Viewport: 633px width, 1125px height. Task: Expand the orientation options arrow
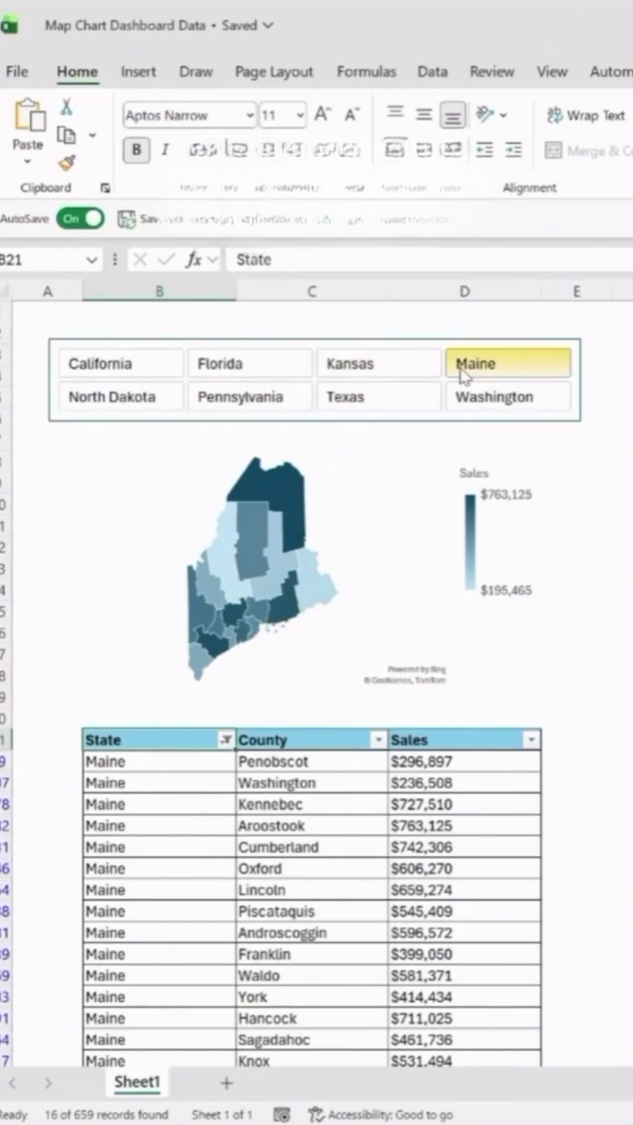tap(503, 115)
